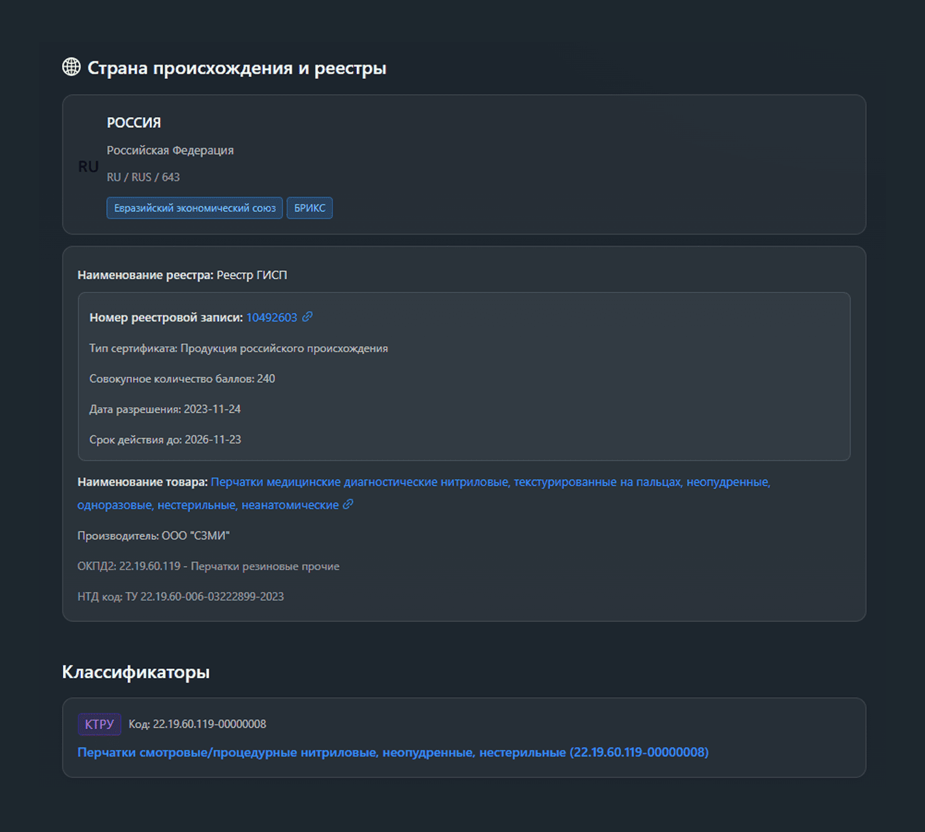Viewport: 925px width, 832px height.
Task: Click the РОССИЯ country title
Action: click(x=134, y=123)
